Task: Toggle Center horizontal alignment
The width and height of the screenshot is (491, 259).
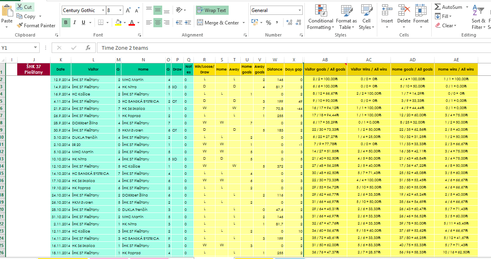Action: [x=157, y=23]
